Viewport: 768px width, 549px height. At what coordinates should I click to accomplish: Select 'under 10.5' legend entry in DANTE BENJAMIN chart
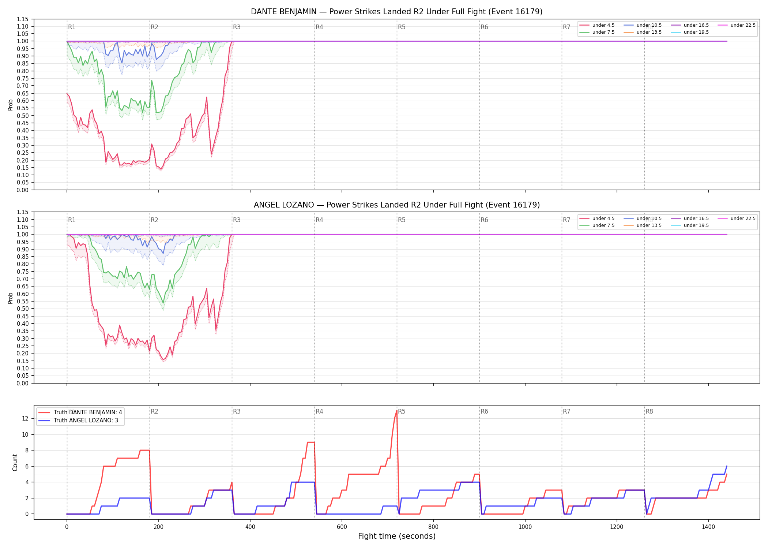(643, 25)
